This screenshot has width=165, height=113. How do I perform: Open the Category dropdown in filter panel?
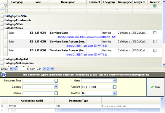[56, 87]
